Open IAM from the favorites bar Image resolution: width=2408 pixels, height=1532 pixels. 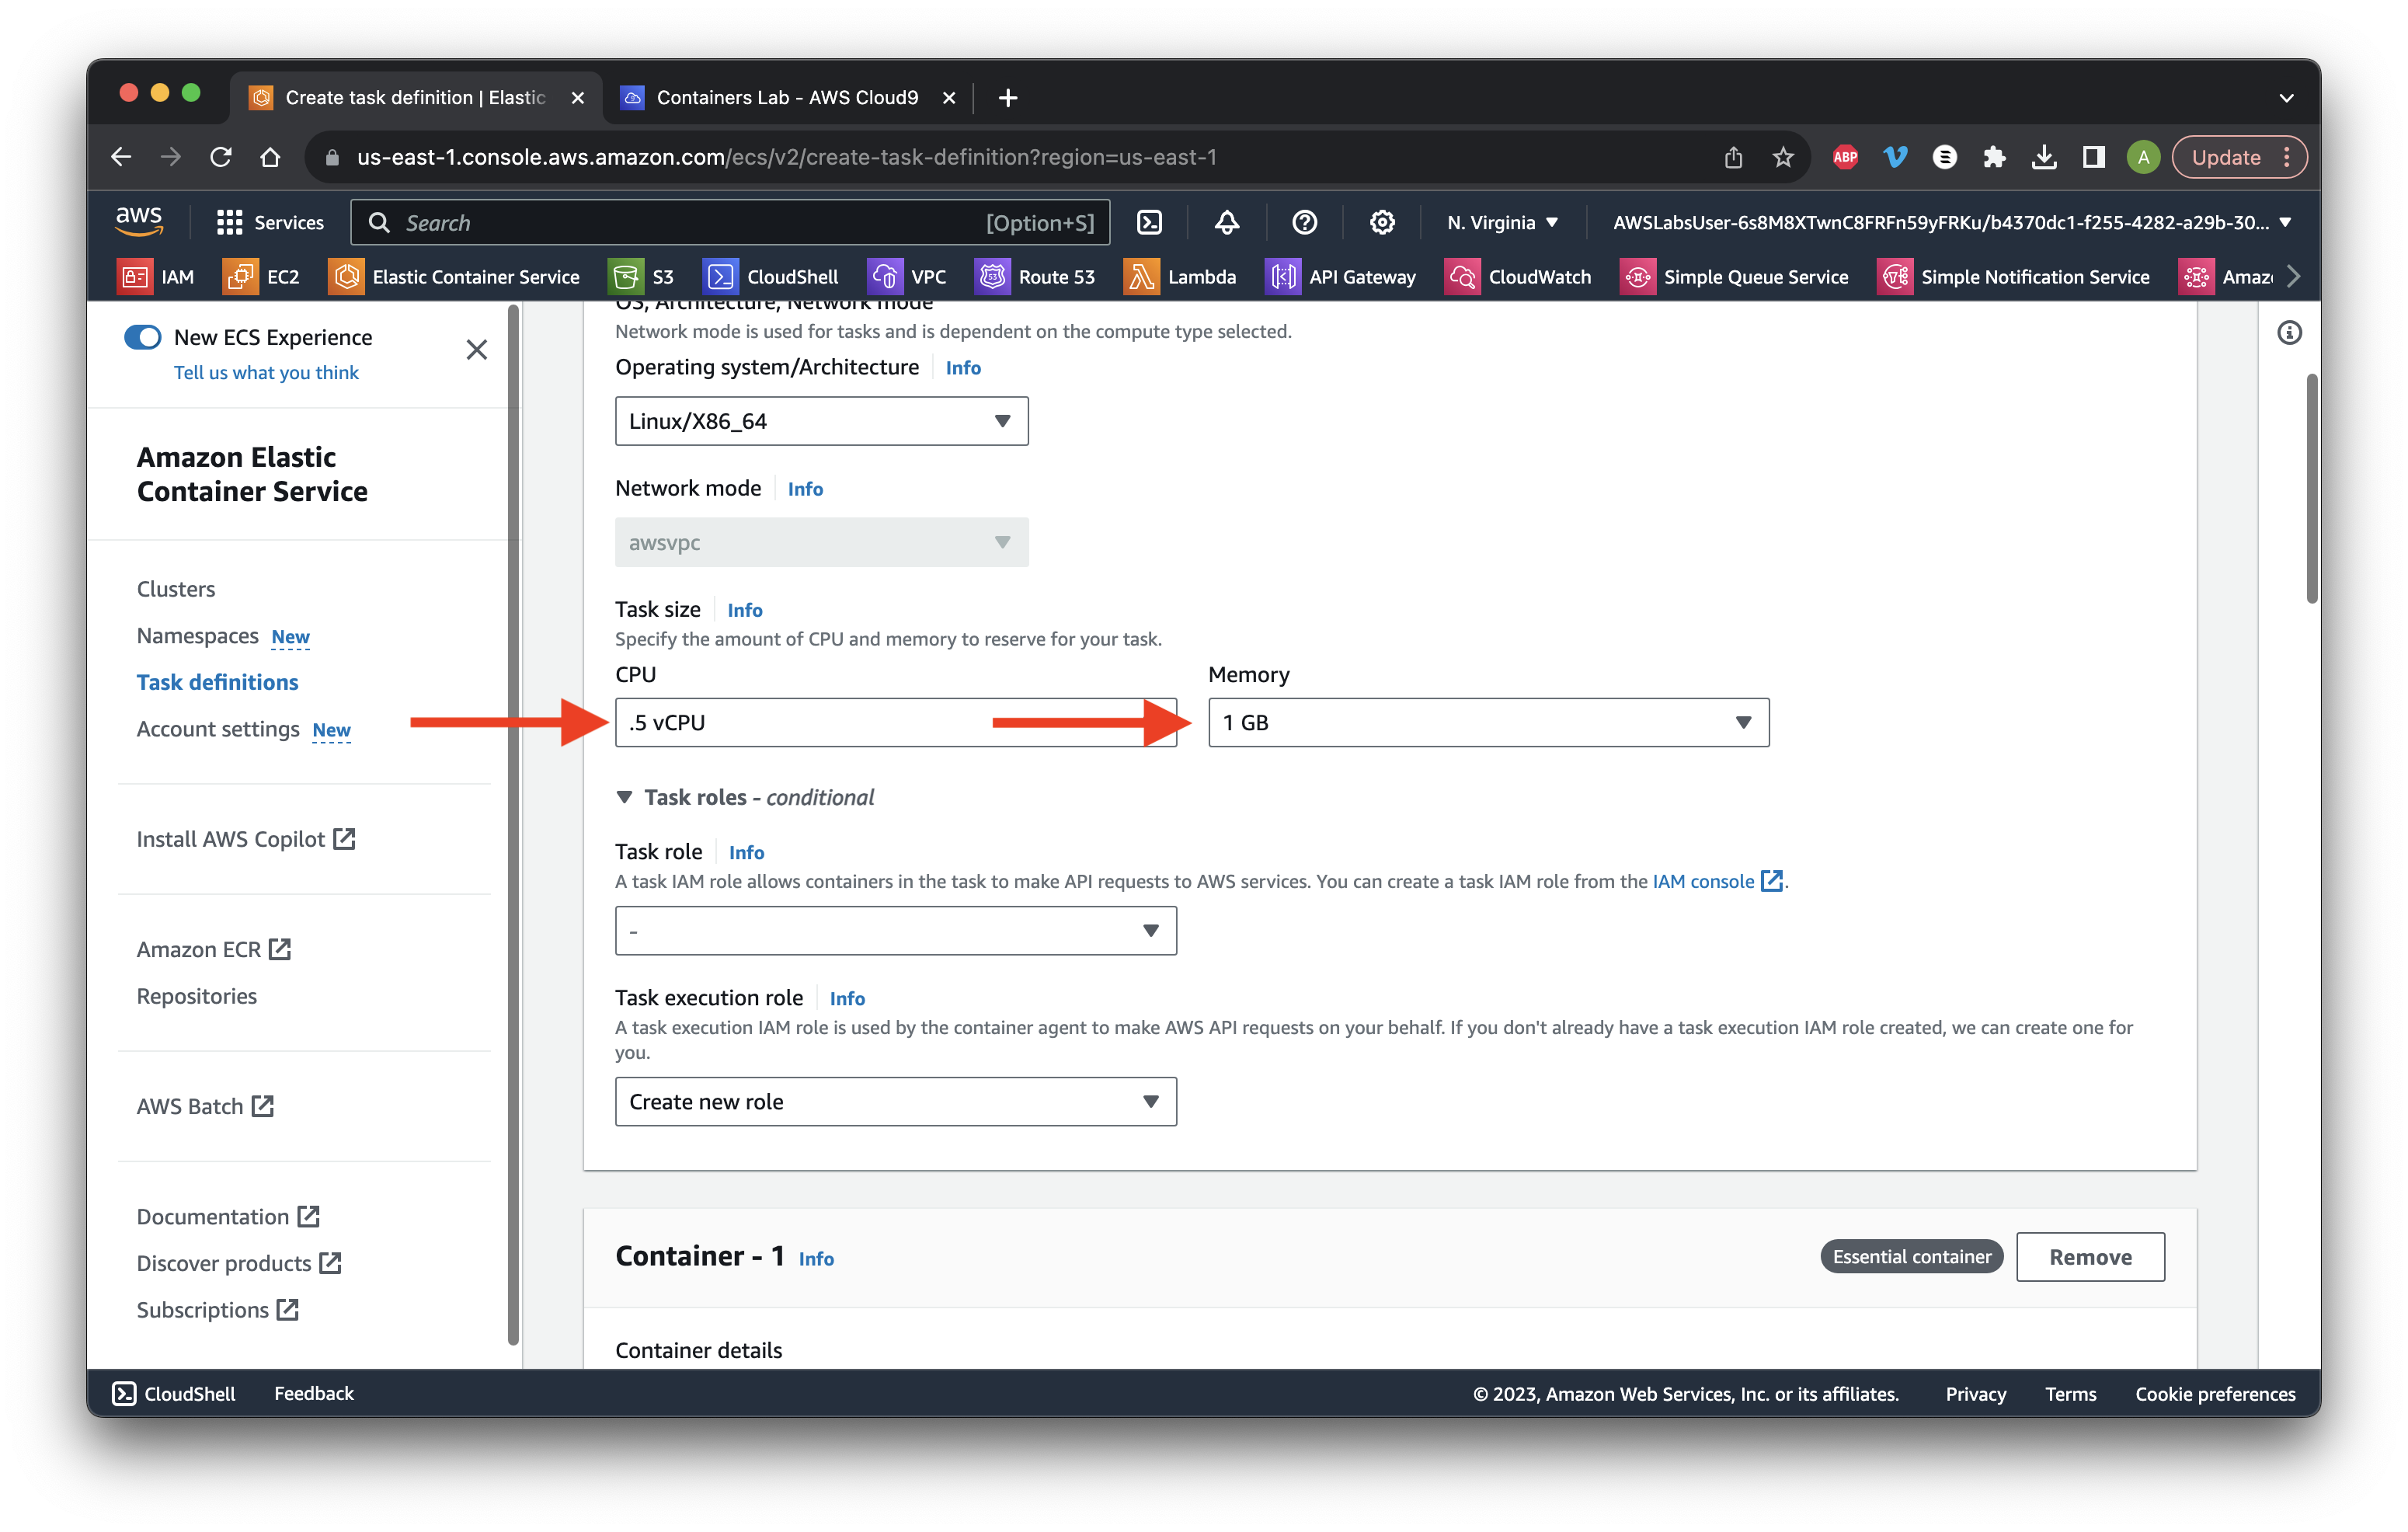[156, 277]
